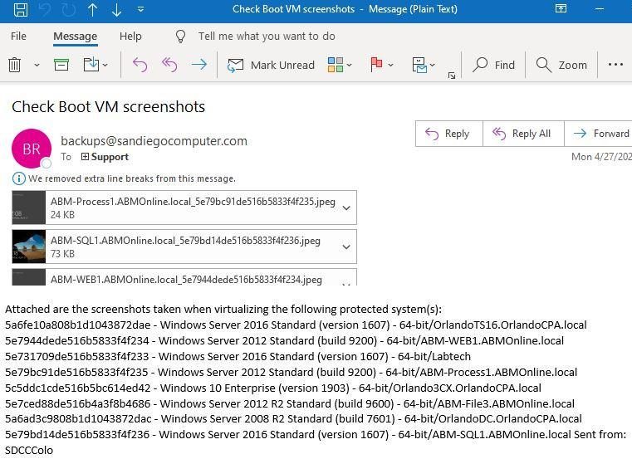Delete message with trash can icon
The height and width of the screenshot is (459, 632).
coord(14,65)
